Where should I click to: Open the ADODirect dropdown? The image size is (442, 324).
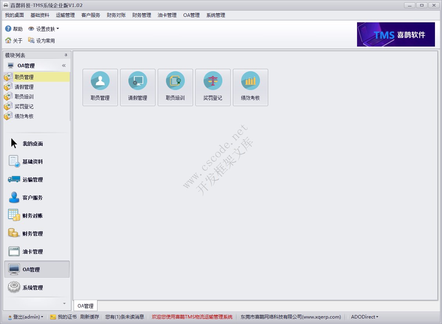364,317
